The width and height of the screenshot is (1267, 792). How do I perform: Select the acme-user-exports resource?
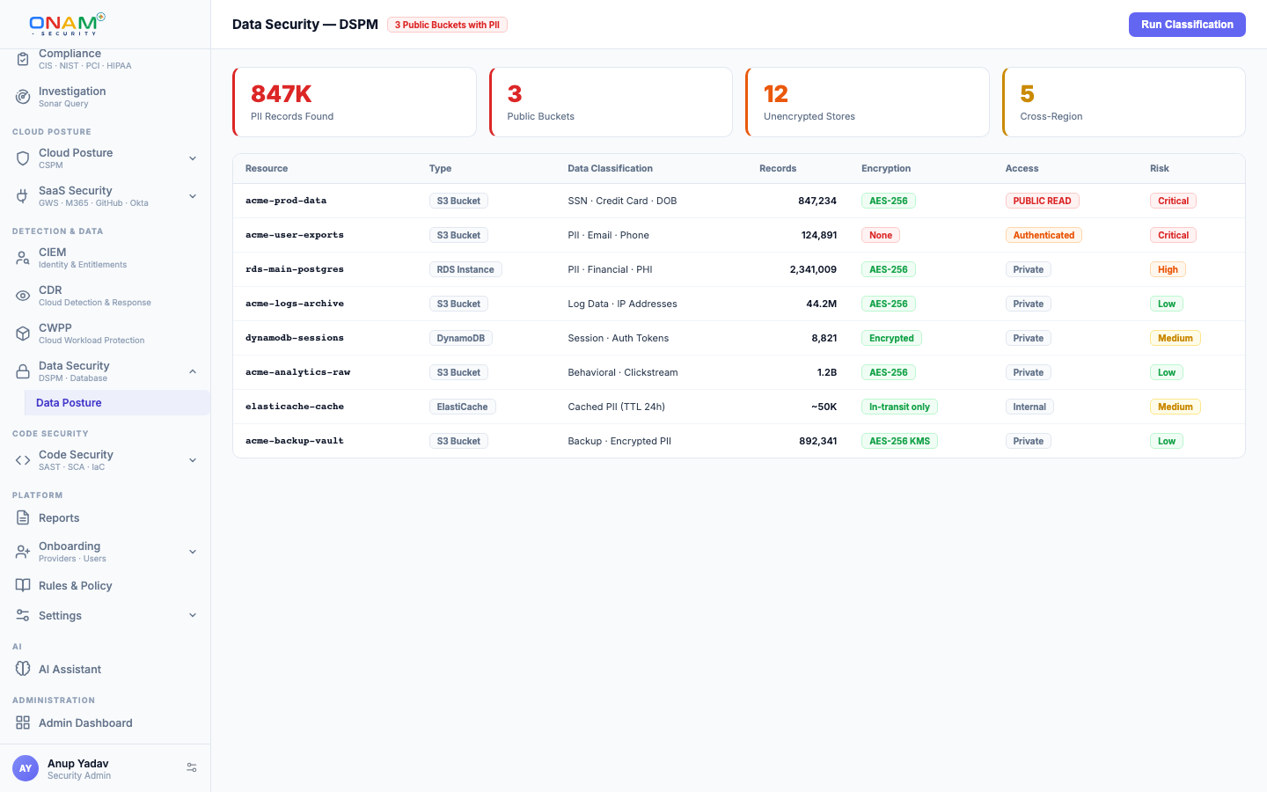[295, 235]
